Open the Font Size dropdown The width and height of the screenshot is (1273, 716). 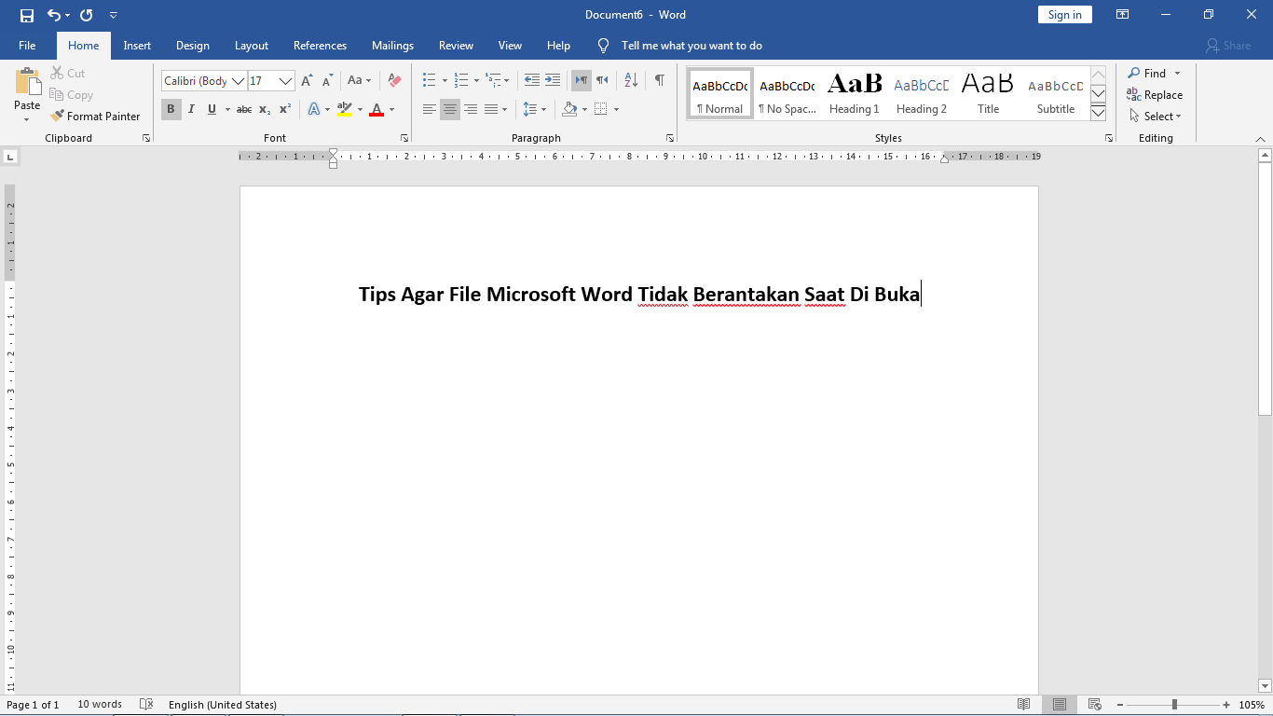(285, 81)
